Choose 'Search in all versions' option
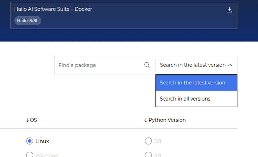The width and height of the screenshot is (258, 157). 196,99
